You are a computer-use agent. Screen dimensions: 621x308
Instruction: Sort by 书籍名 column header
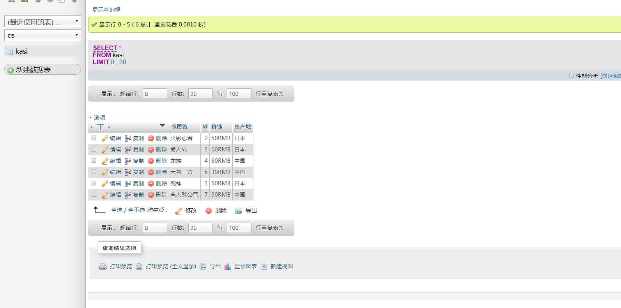[179, 127]
